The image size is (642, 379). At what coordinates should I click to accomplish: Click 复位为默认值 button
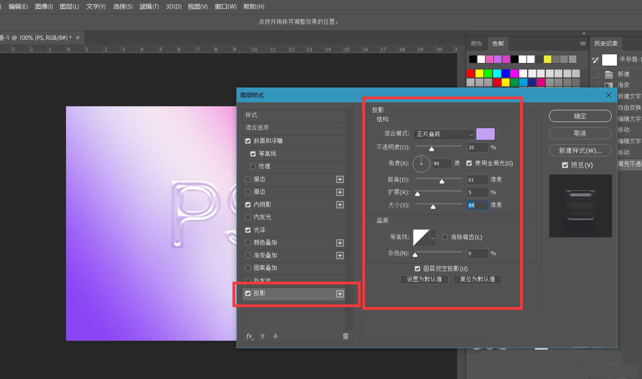coord(477,279)
